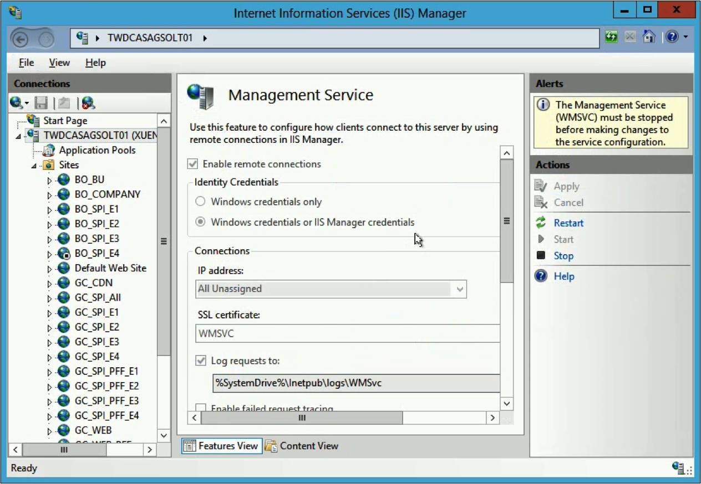701x484 pixels.
Task: Open the Help menu
Action: [95, 63]
